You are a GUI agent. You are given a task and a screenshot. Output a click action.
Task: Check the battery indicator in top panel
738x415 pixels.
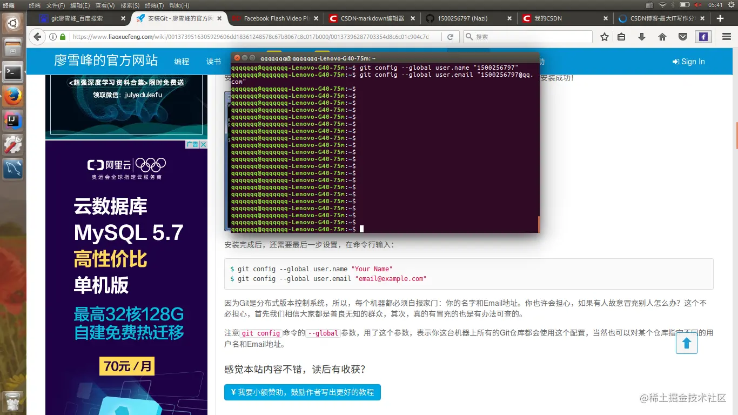685,5
